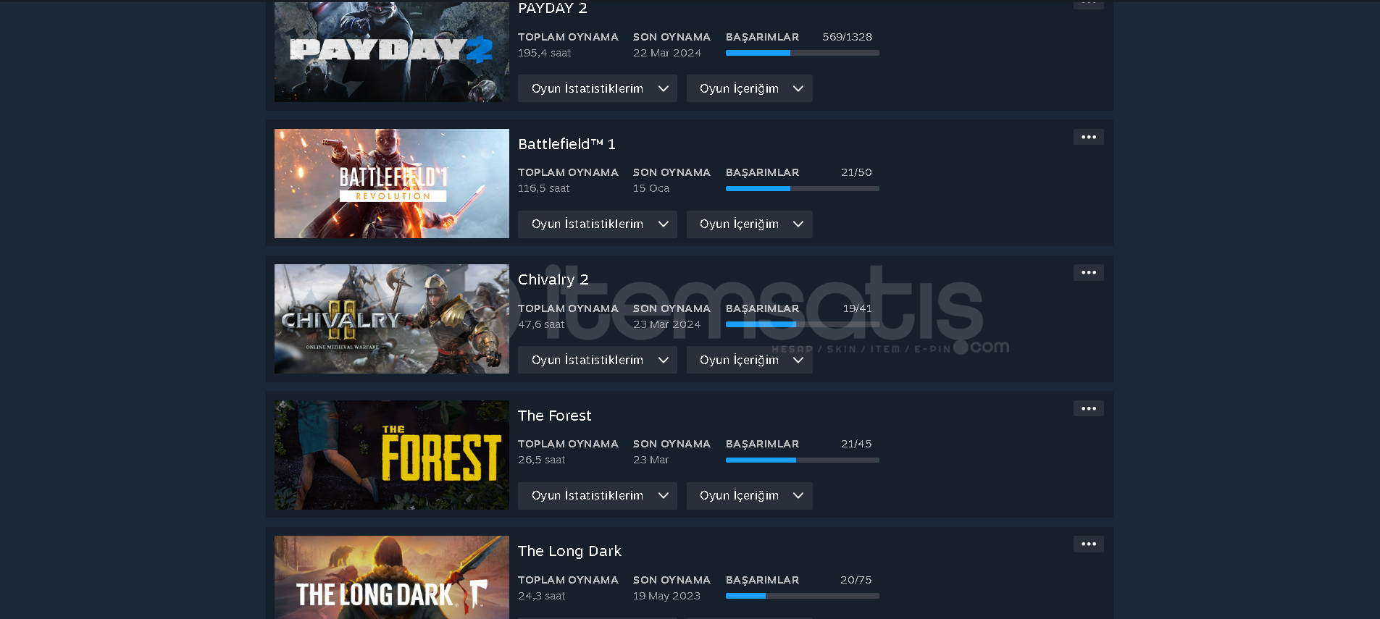Open The Long Dark title link

569,551
